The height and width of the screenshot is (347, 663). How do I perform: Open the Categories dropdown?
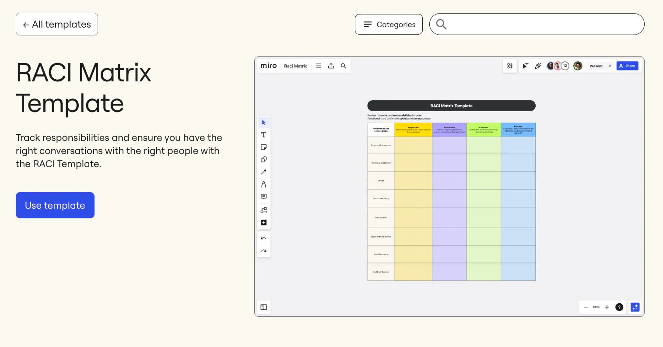[389, 25]
